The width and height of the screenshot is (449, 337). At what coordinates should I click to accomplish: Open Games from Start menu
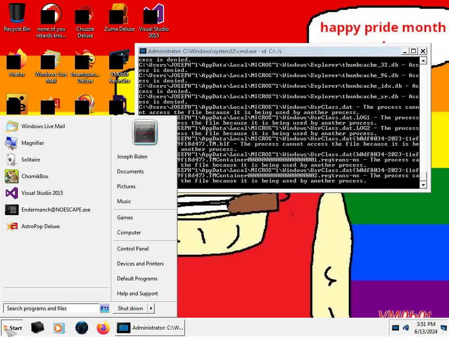tap(125, 218)
